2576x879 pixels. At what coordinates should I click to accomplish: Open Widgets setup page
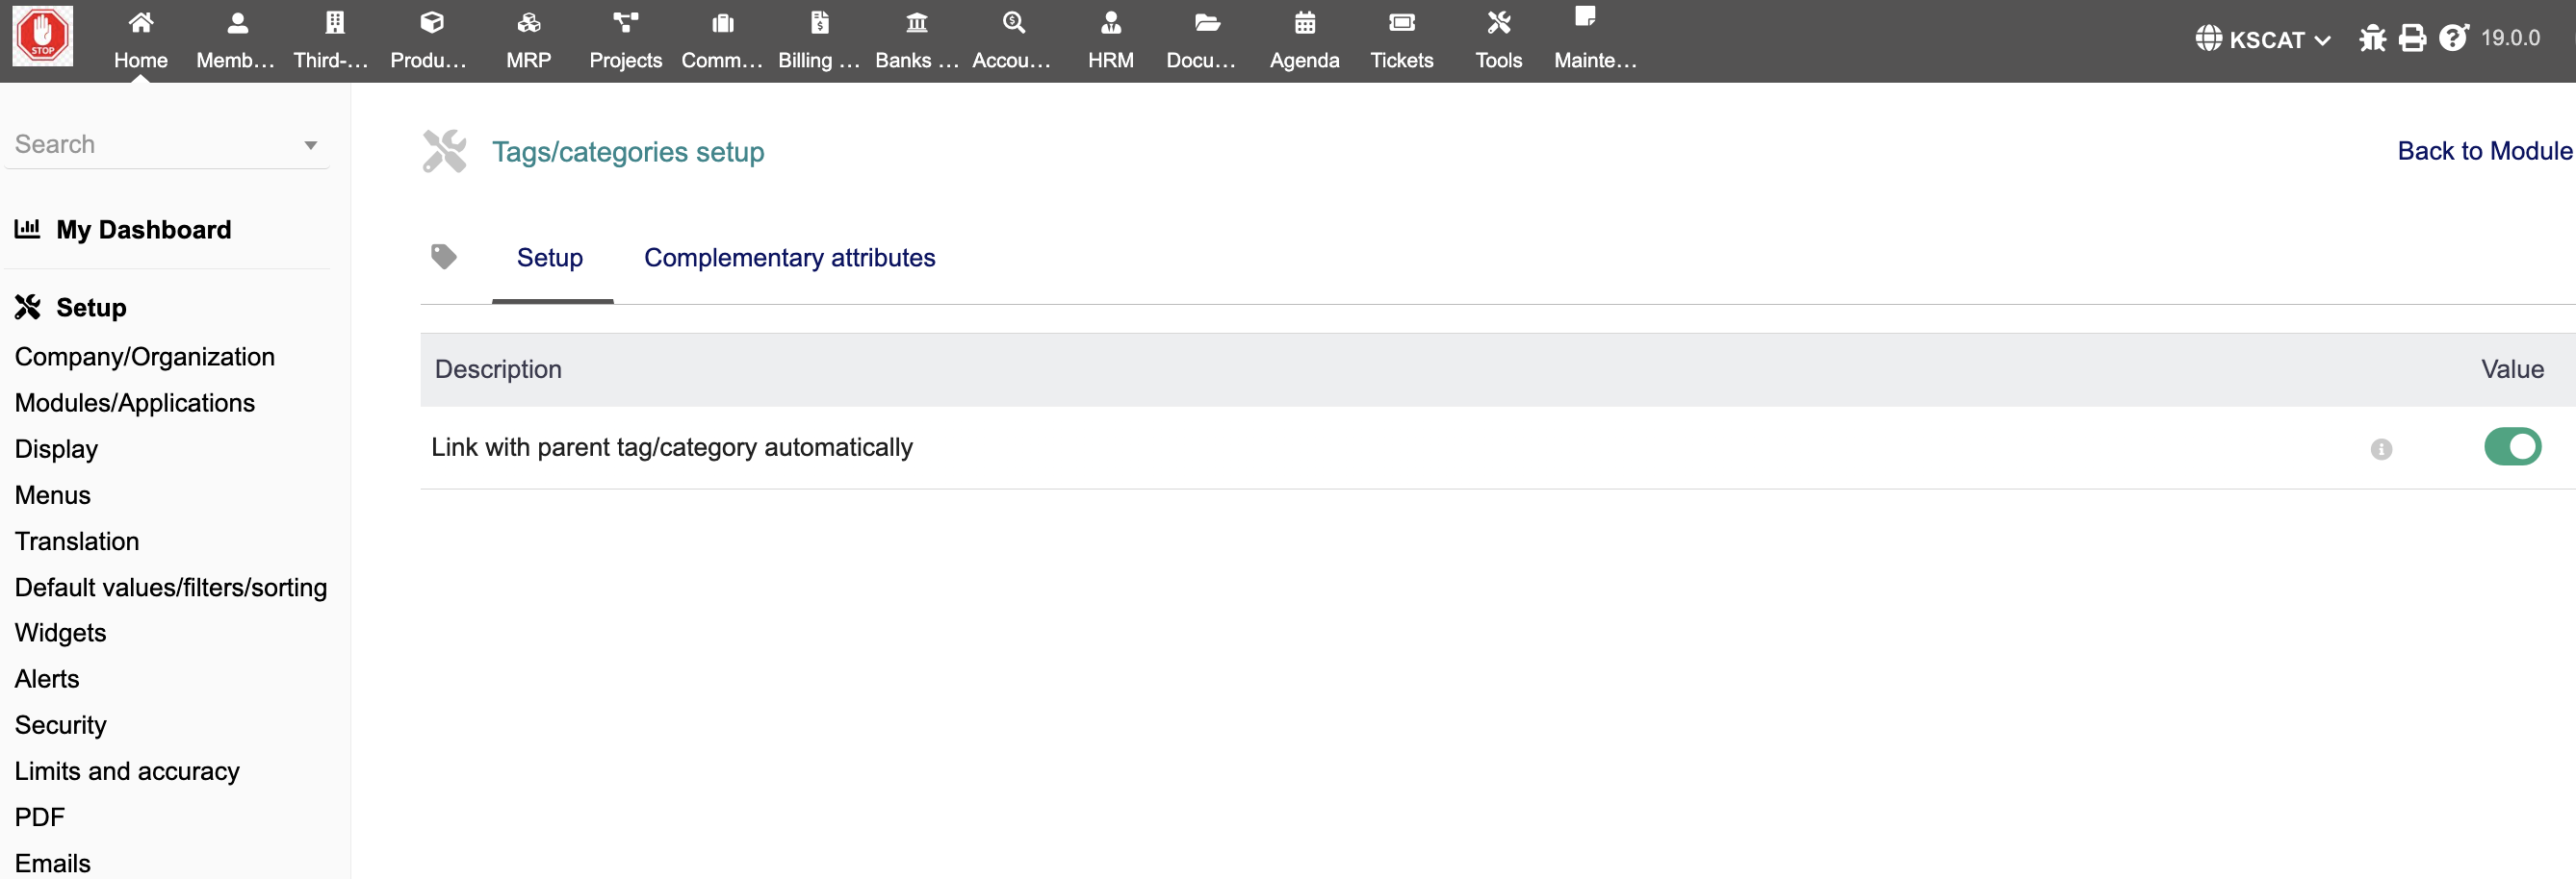pos(60,633)
